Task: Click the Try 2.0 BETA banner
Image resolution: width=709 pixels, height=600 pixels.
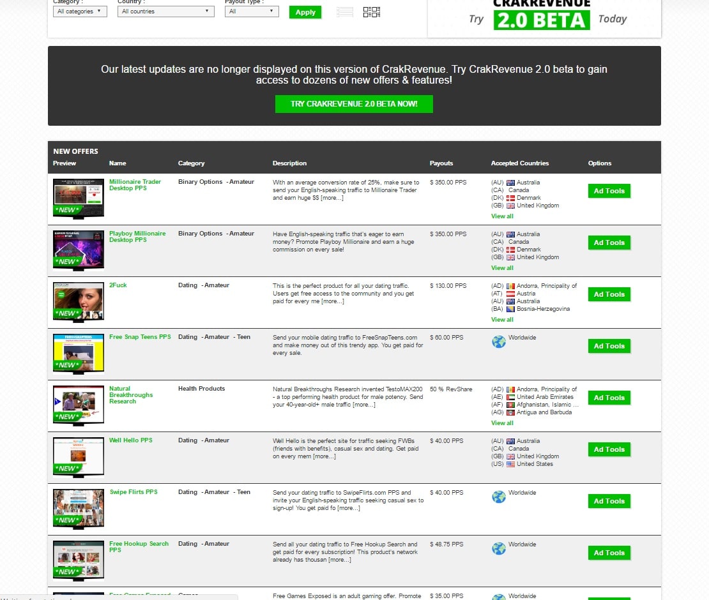Action: pos(544,17)
